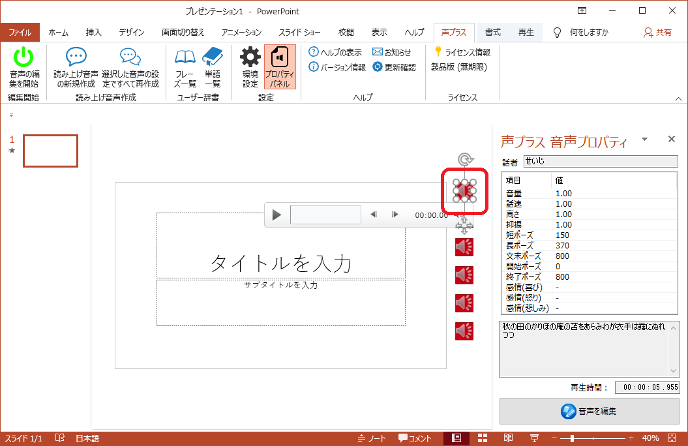Switch to the 挿入 tab
This screenshot has width=688, height=446.
click(x=93, y=33)
